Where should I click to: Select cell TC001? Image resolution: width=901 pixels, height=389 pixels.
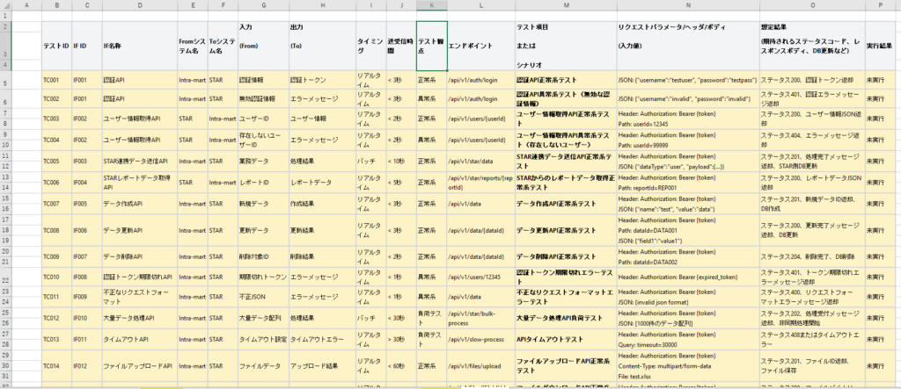pyautogui.click(x=57, y=80)
